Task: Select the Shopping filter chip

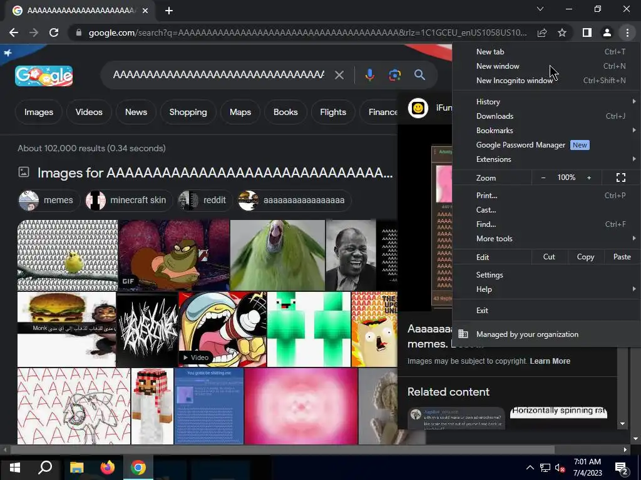Action: pyautogui.click(x=188, y=112)
